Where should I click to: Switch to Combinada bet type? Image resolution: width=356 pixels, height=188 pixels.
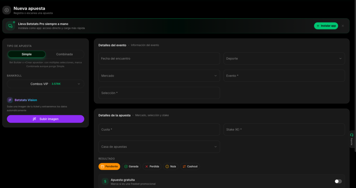coord(64,54)
